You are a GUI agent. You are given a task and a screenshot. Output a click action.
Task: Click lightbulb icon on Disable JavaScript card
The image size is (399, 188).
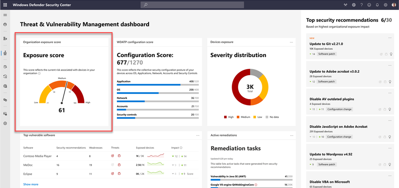click(389, 137)
